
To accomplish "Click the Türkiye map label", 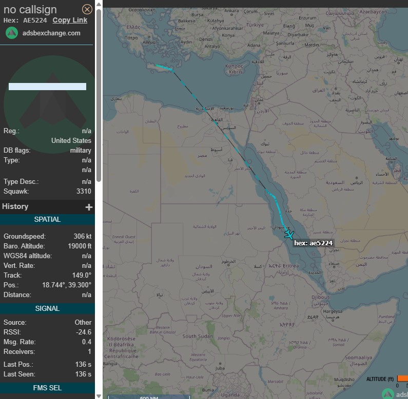I will click(255, 25).
